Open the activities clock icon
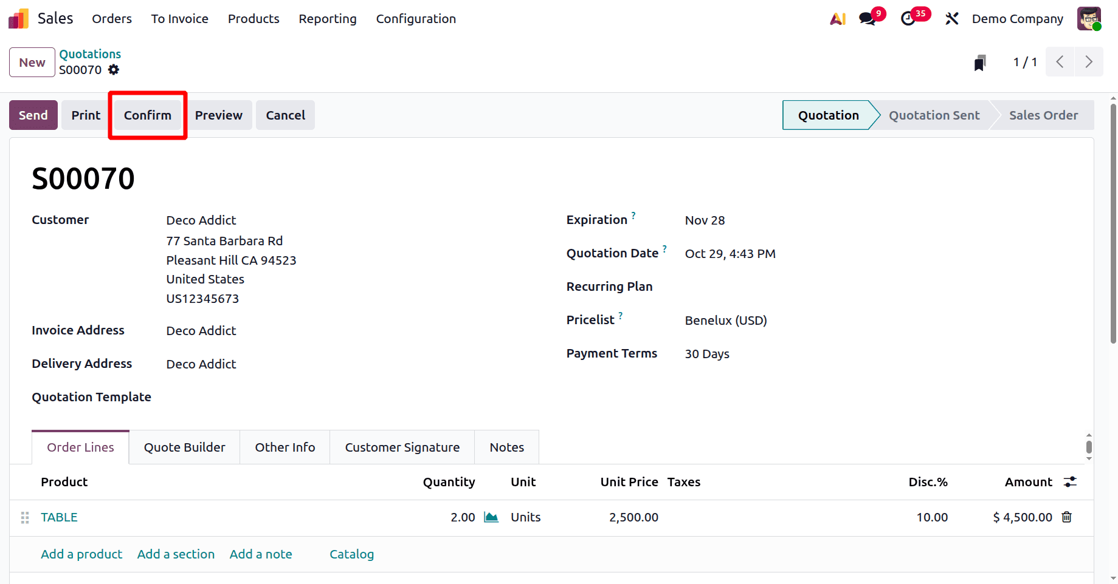 click(x=908, y=18)
